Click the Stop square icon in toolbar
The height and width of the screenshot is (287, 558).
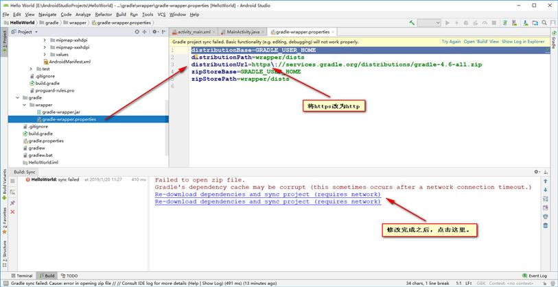click(x=494, y=23)
